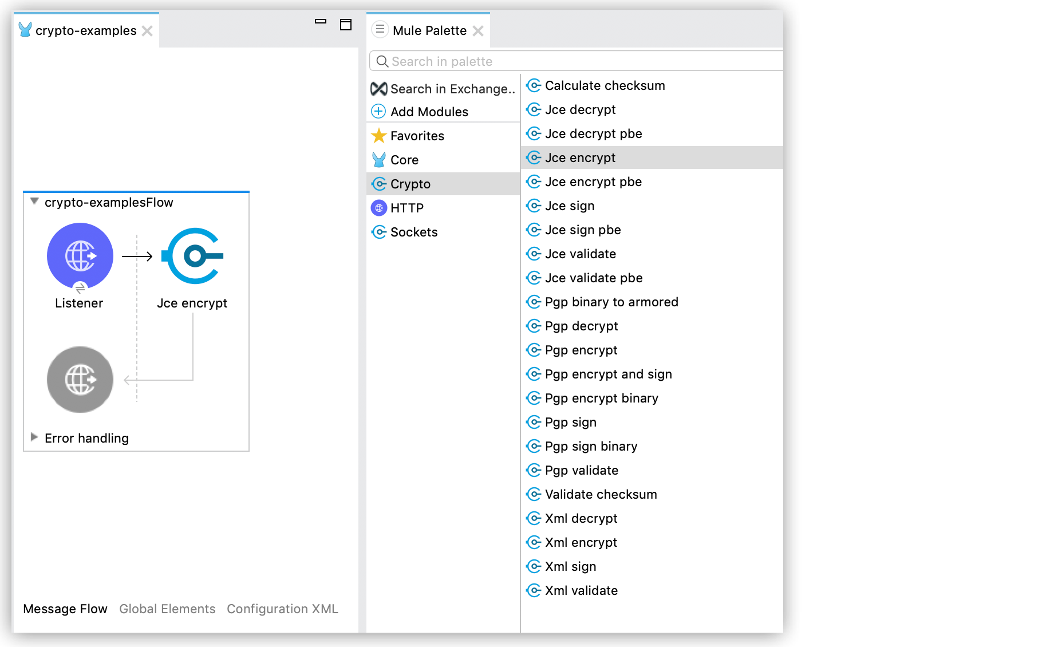Click the Listener globe icon in the flow
Viewport: 1058px width, 647px height.
pyautogui.click(x=80, y=255)
